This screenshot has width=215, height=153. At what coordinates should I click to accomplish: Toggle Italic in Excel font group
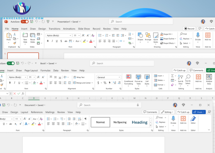[14, 83]
